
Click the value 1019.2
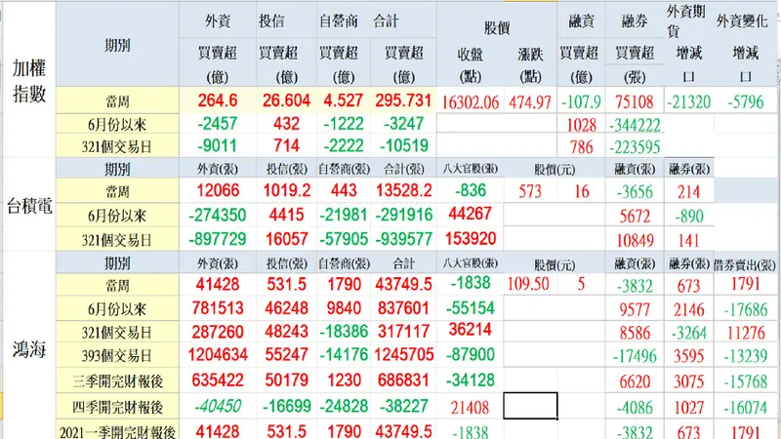[286, 190]
